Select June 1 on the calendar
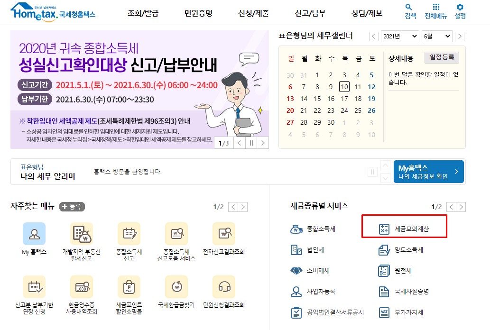This screenshot has width=490, height=330. [317, 75]
